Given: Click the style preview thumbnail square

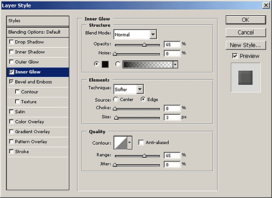Looking at the screenshot, I should [x=245, y=78].
